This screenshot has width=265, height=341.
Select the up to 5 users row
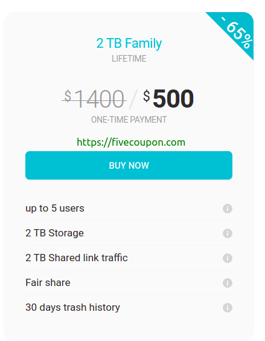[129, 209]
